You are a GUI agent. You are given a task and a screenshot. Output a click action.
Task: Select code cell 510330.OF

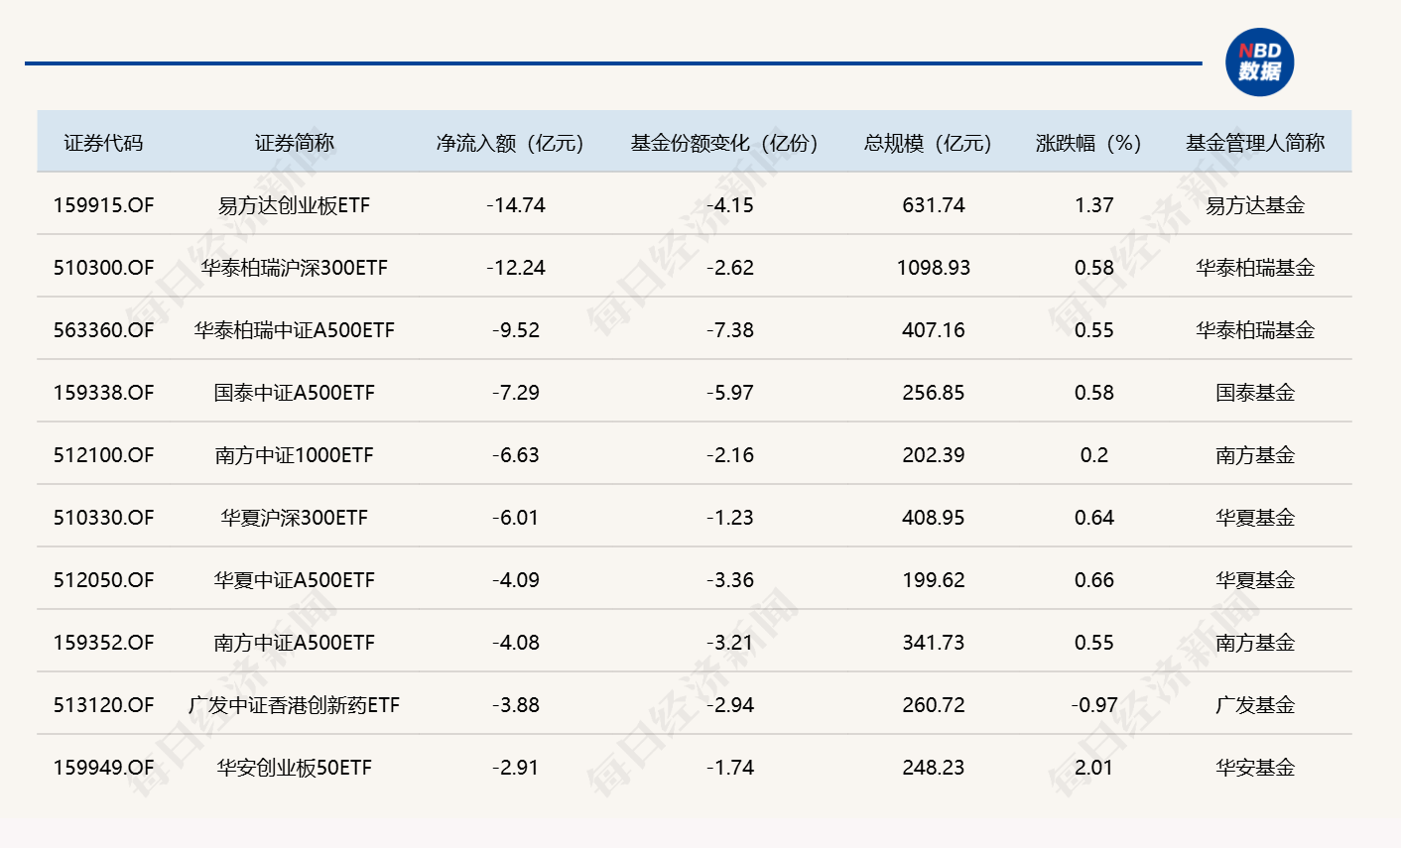103,518
